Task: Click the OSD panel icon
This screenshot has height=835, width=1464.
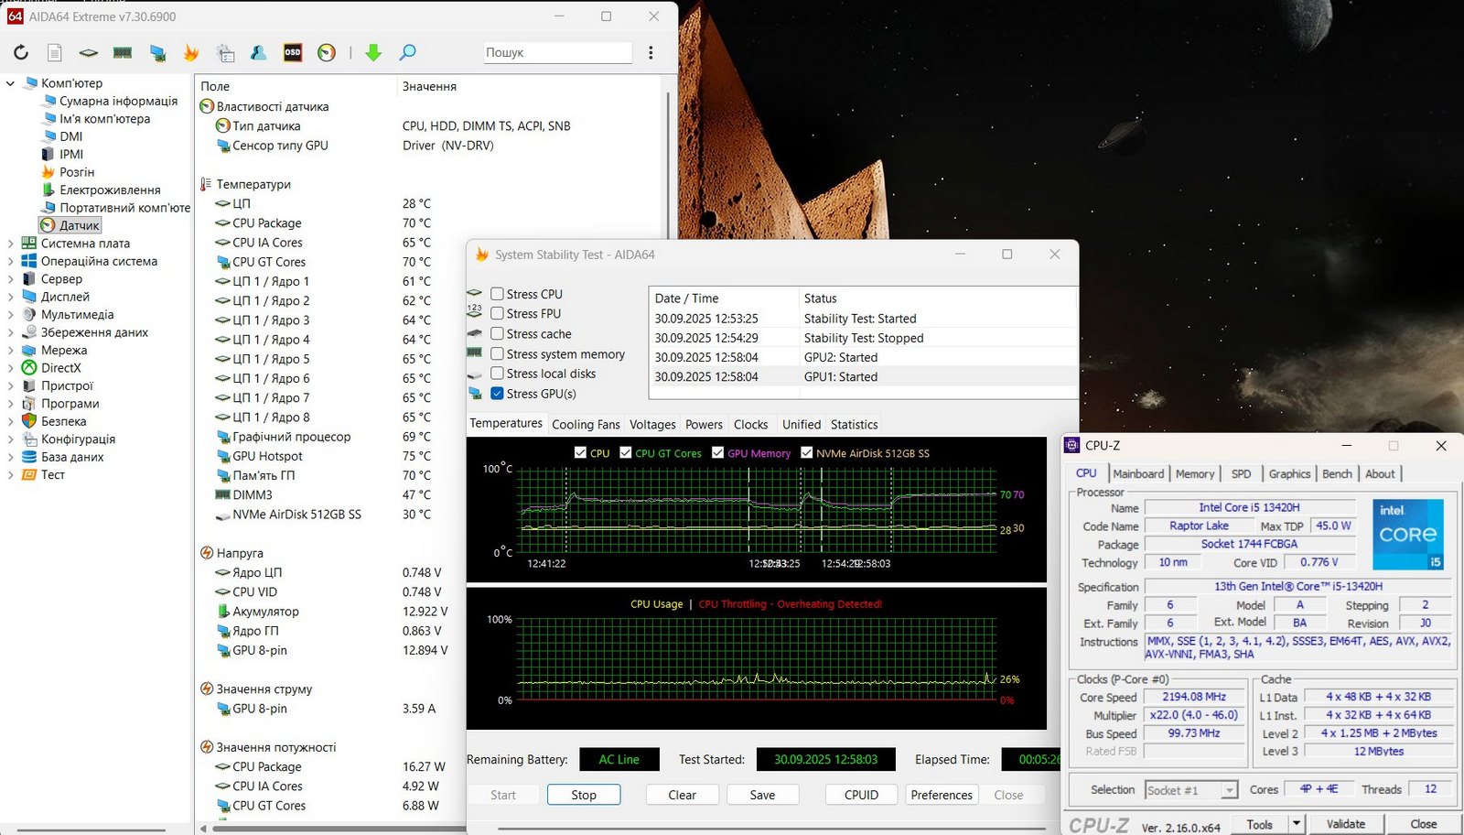Action: pos(293,53)
